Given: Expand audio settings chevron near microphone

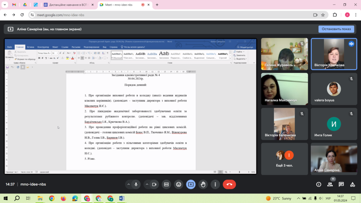Looking at the screenshot, I should point(128,184).
